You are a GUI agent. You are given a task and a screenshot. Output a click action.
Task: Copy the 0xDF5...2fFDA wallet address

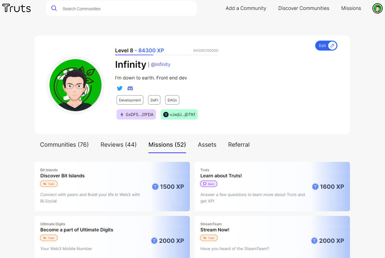pyautogui.click(x=136, y=115)
